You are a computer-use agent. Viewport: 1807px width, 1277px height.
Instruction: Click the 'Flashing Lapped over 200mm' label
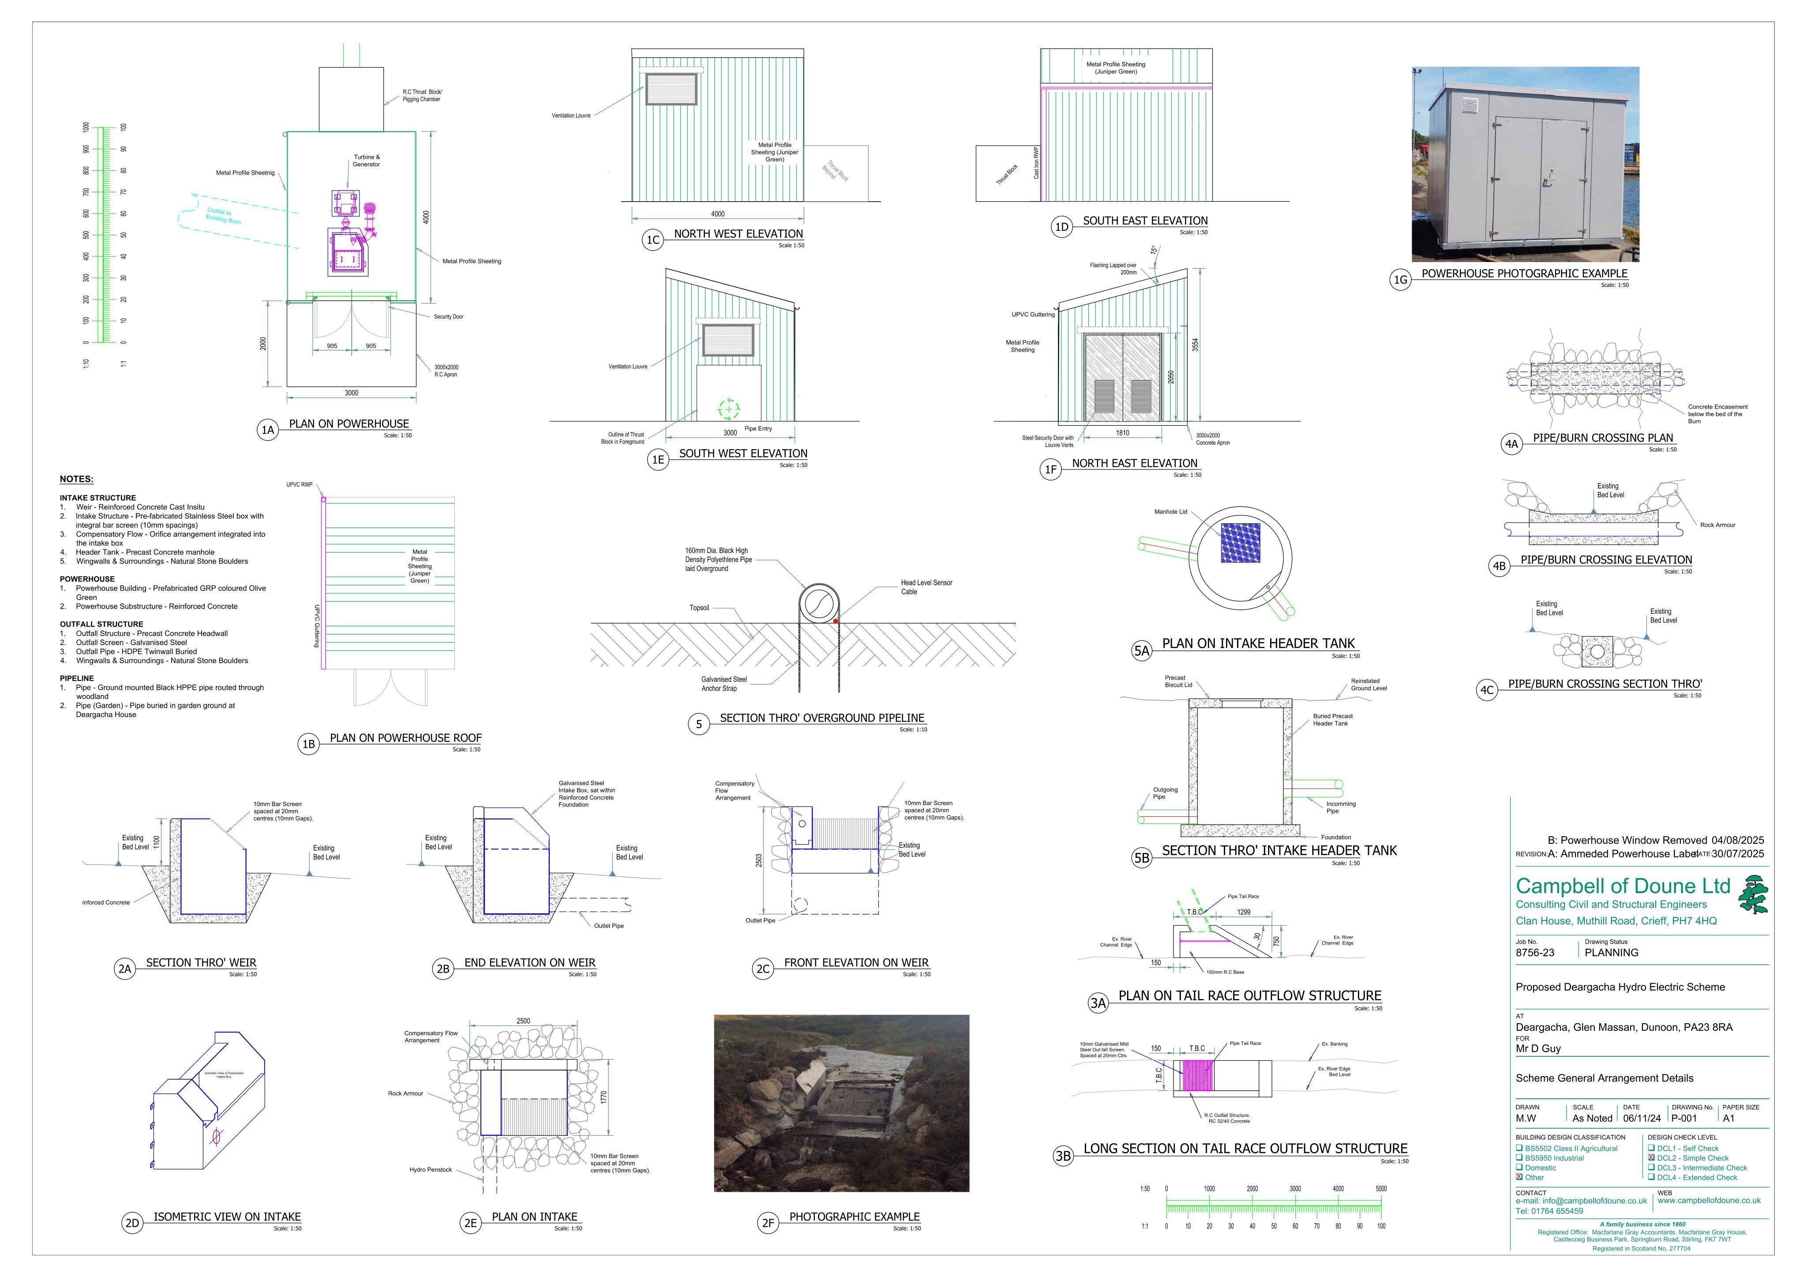(x=1113, y=268)
